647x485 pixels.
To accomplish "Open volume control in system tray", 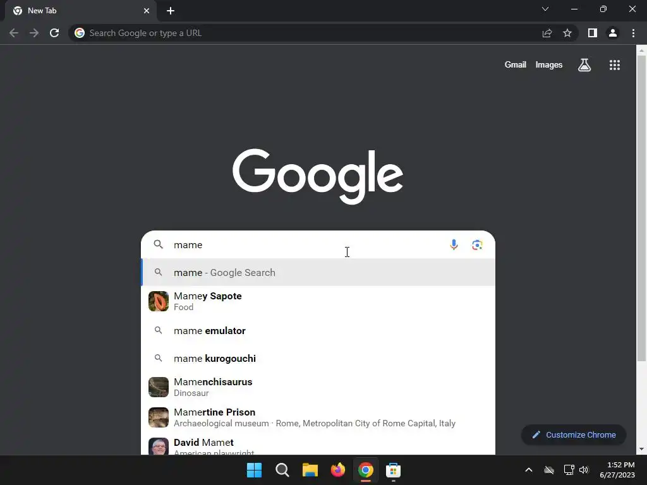I will [x=584, y=470].
